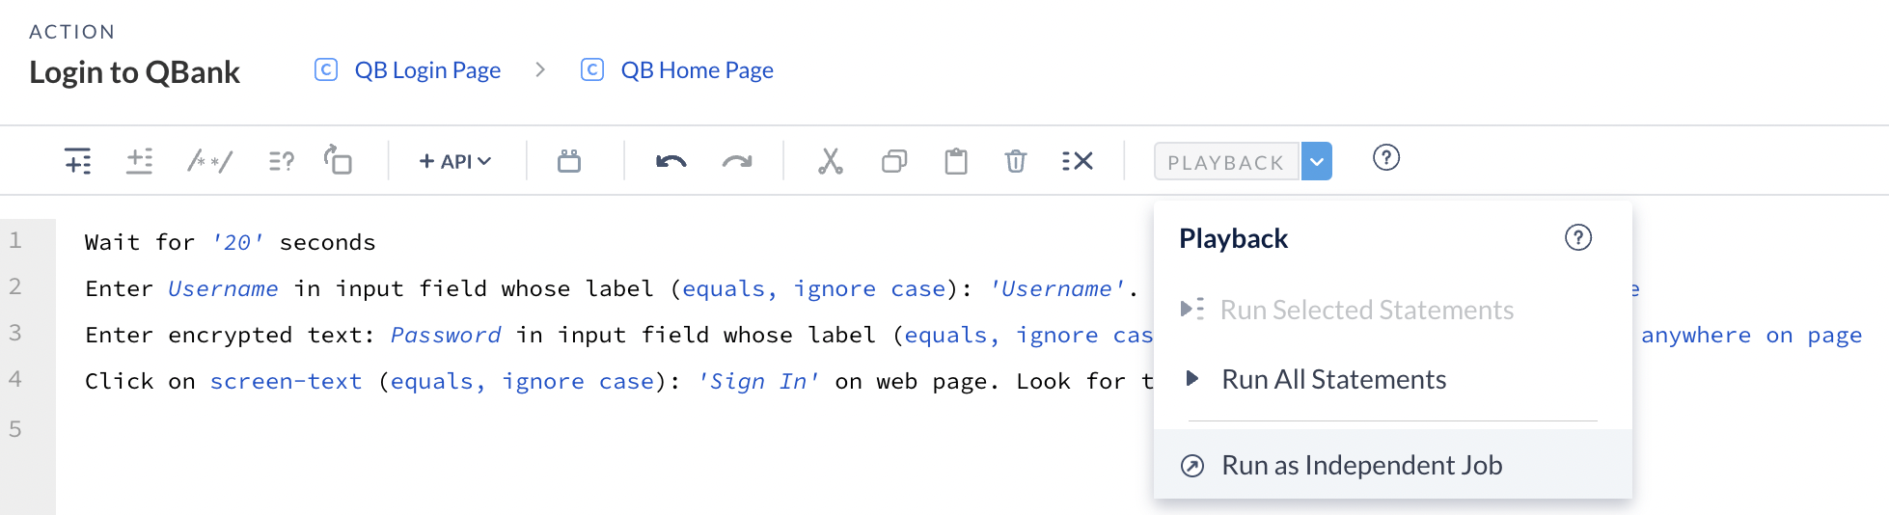Click the undo arrow icon
The height and width of the screenshot is (515, 1889).
pyautogui.click(x=671, y=161)
